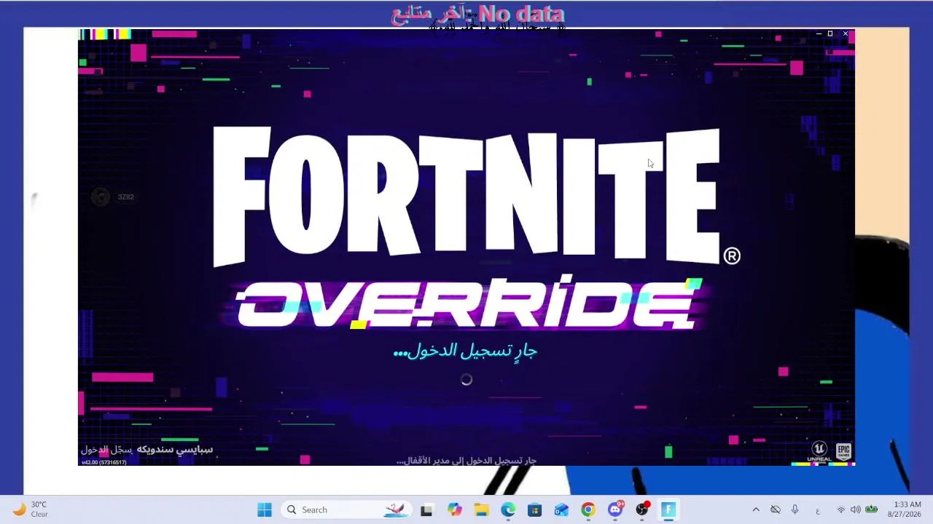Viewport: 933px width, 524px height.
Task: Open Microsoft Edge from the taskbar
Action: (508, 510)
